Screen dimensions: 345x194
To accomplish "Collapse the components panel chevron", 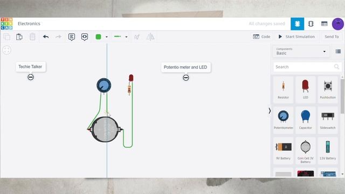I will pos(270,111).
